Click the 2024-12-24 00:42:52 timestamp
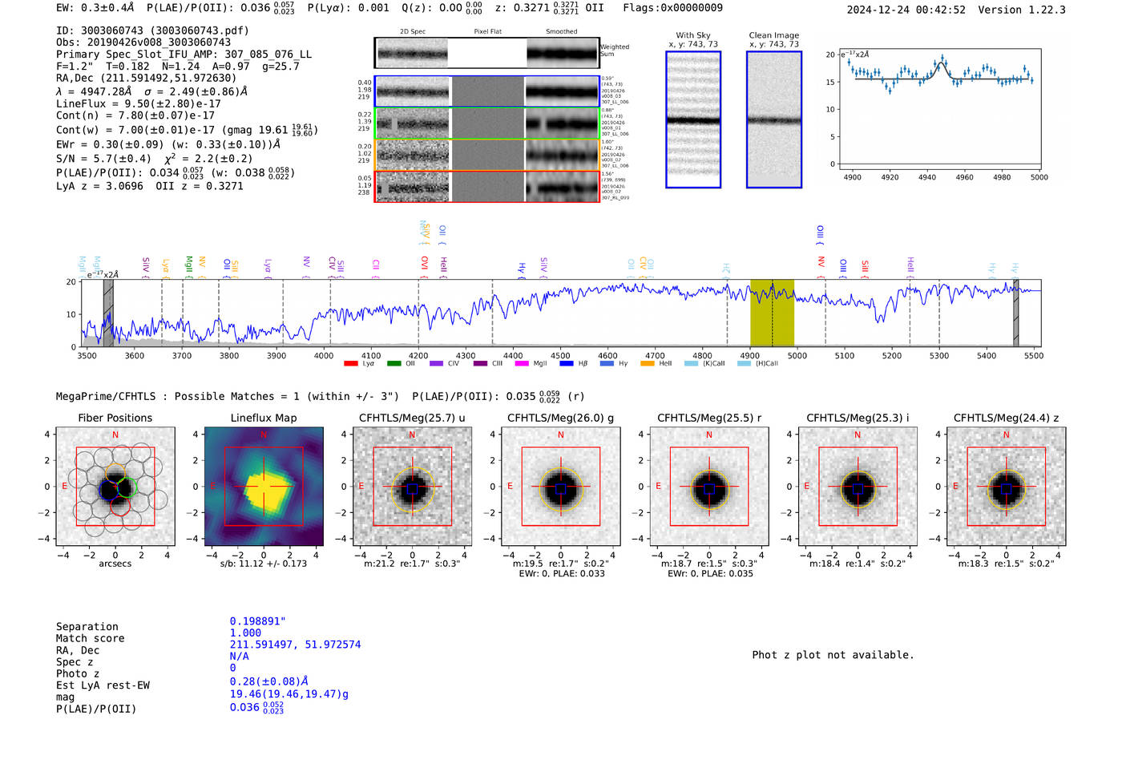This screenshot has height=764, width=1122. (906, 10)
